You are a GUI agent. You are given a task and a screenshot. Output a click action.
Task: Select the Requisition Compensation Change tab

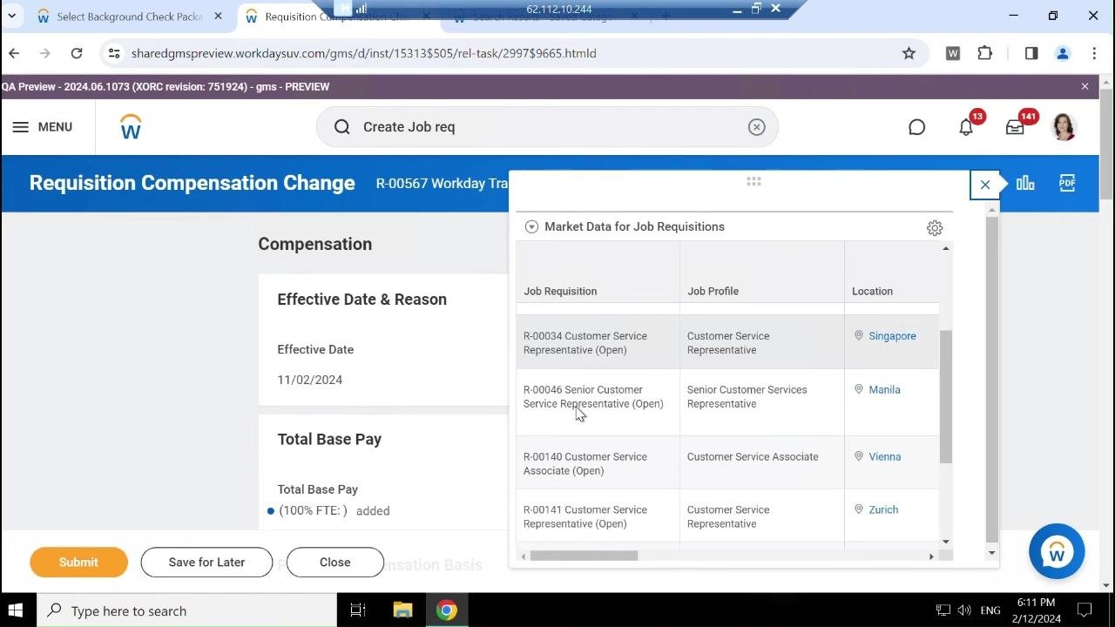(x=337, y=17)
